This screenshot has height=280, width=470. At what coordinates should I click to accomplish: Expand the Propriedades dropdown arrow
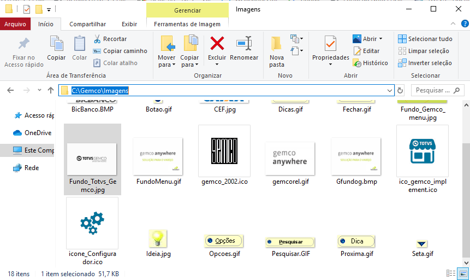pos(331,65)
